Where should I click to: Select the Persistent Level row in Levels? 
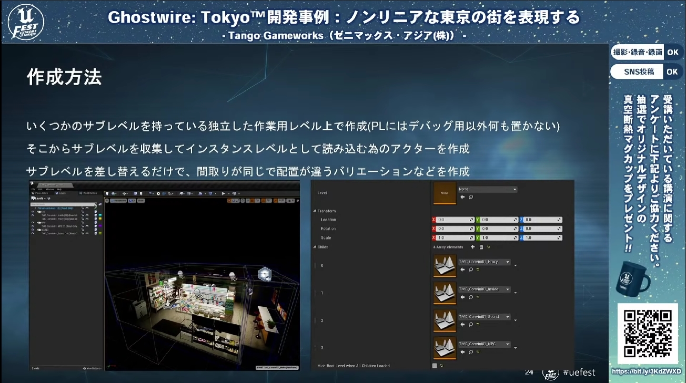tap(67, 209)
